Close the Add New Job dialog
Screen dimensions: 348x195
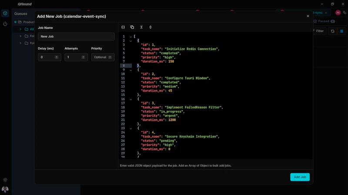click(x=308, y=16)
